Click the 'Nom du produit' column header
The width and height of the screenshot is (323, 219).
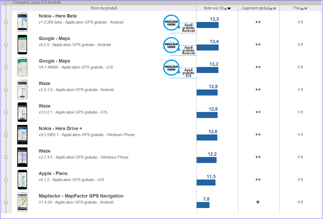(x=104, y=8)
